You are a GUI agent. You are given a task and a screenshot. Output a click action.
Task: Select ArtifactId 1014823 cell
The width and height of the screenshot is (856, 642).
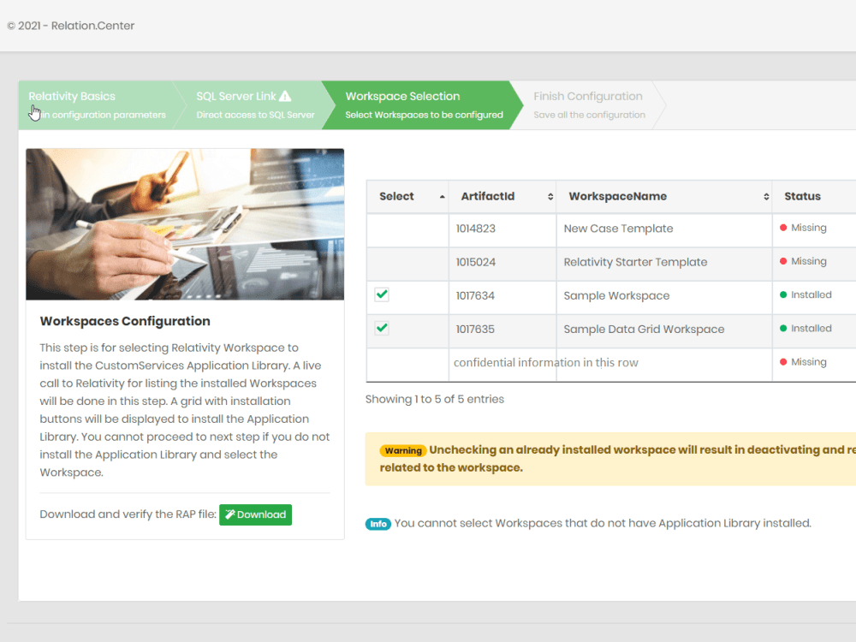502,229
